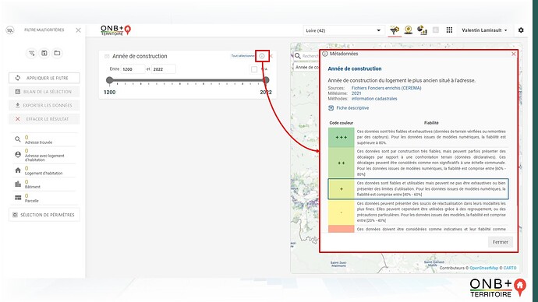Click Bilan de la sélection
Viewport: 538px width, 302px height.
44,92
